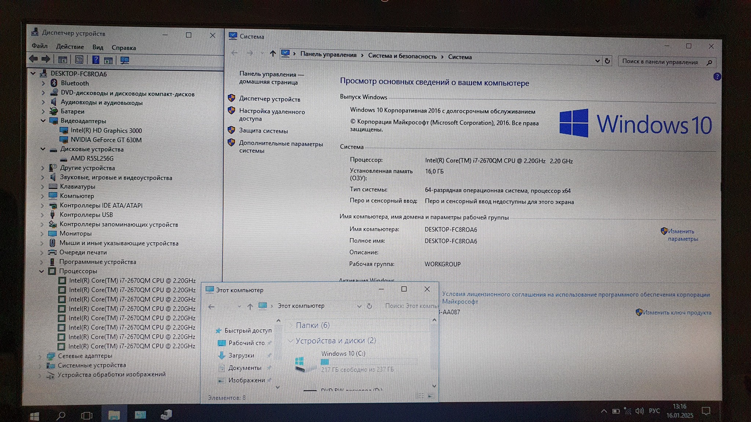Click the taskbar search magnifier icon
751x422 pixels.
[x=61, y=415]
